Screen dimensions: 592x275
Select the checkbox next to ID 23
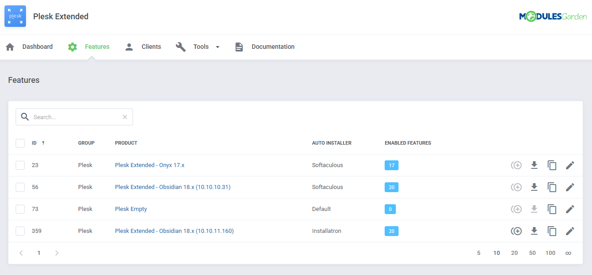click(20, 165)
